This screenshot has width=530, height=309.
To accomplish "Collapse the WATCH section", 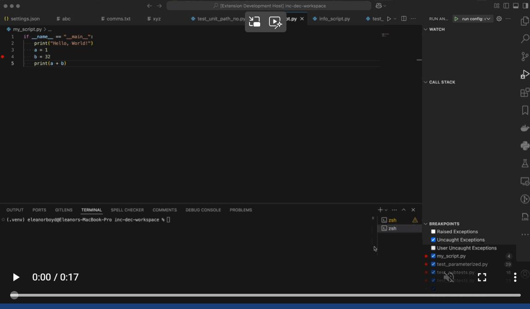I will (425, 29).
